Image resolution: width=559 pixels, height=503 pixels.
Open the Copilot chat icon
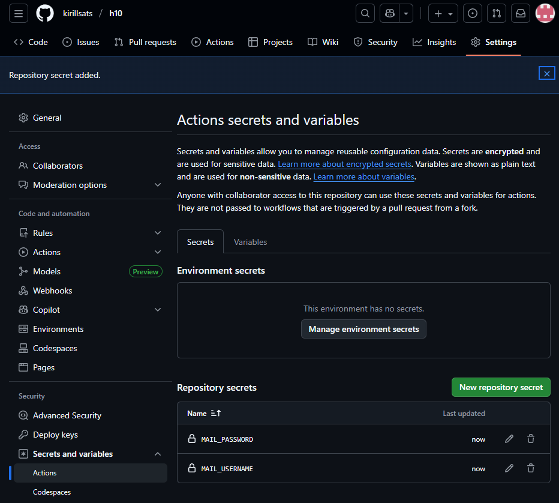tap(390, 13)
